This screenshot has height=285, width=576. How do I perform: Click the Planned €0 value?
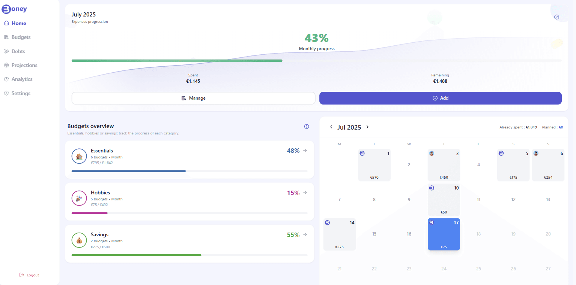(x=561, y=127)
